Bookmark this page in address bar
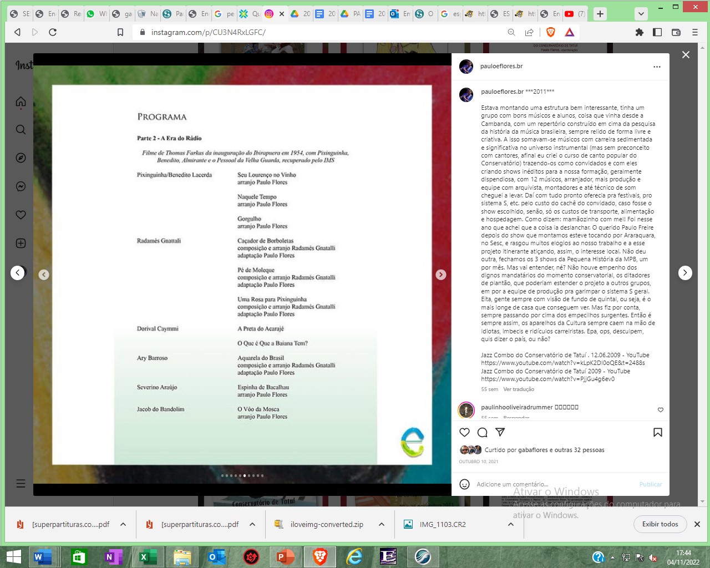The image size is (710, 568). 120,32
